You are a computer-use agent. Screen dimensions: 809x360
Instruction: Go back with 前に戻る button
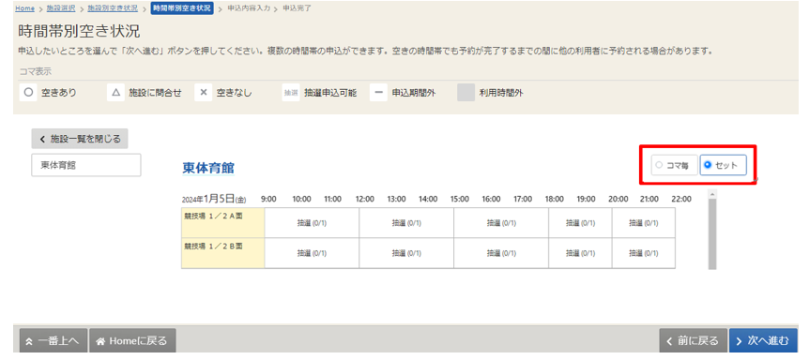693,340
